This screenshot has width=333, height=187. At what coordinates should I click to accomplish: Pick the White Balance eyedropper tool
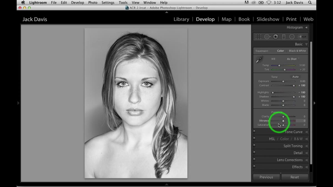259,59
